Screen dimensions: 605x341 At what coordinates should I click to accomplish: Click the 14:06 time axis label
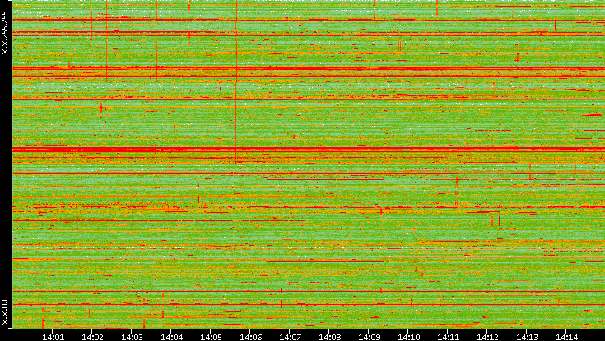point(250,337)
